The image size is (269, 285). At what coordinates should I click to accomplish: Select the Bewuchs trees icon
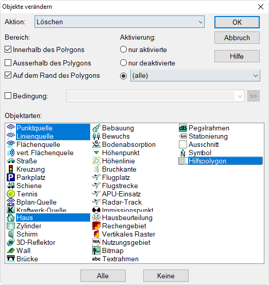(x=96, y=136)
